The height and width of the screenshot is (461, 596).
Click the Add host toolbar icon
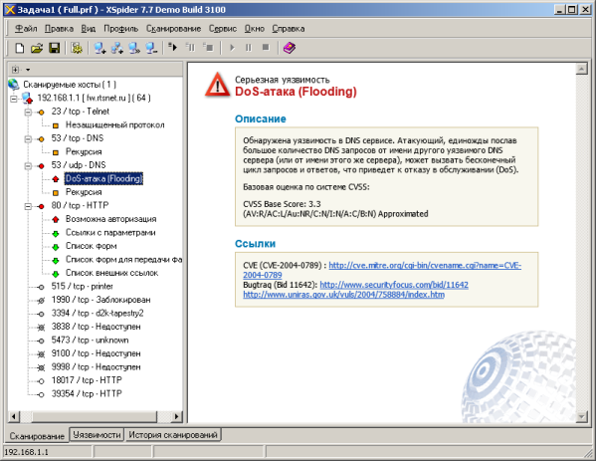pyautogui.click(x=99, y=48)
